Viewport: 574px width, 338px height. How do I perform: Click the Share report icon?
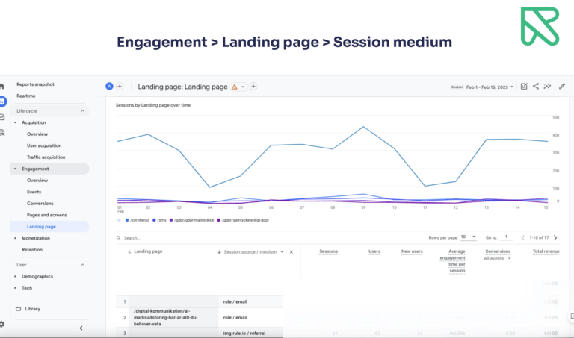[536, 87]
